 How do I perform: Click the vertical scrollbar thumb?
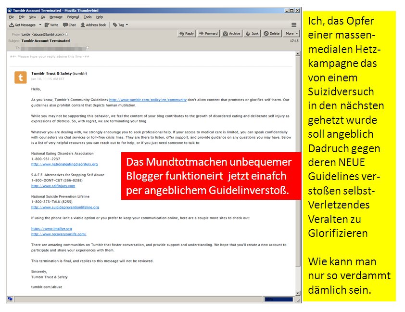298,161
